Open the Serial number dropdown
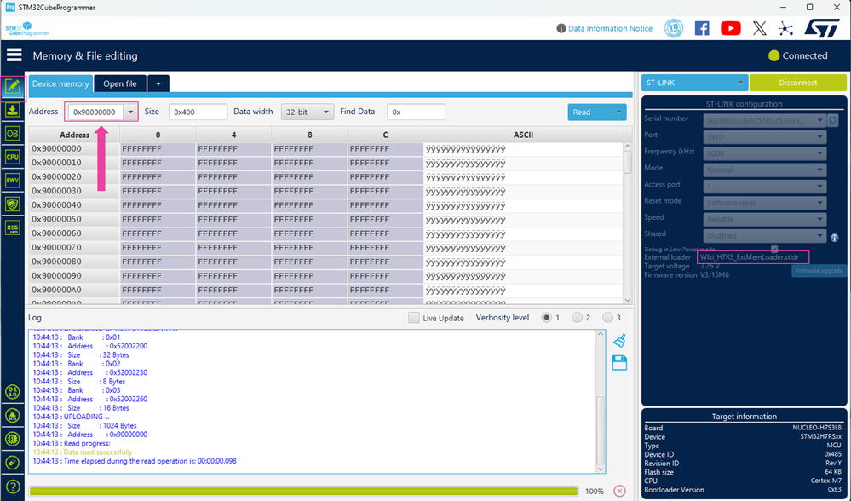The height and width of the screenshot is (501, 851). click(x=765, y=120)
